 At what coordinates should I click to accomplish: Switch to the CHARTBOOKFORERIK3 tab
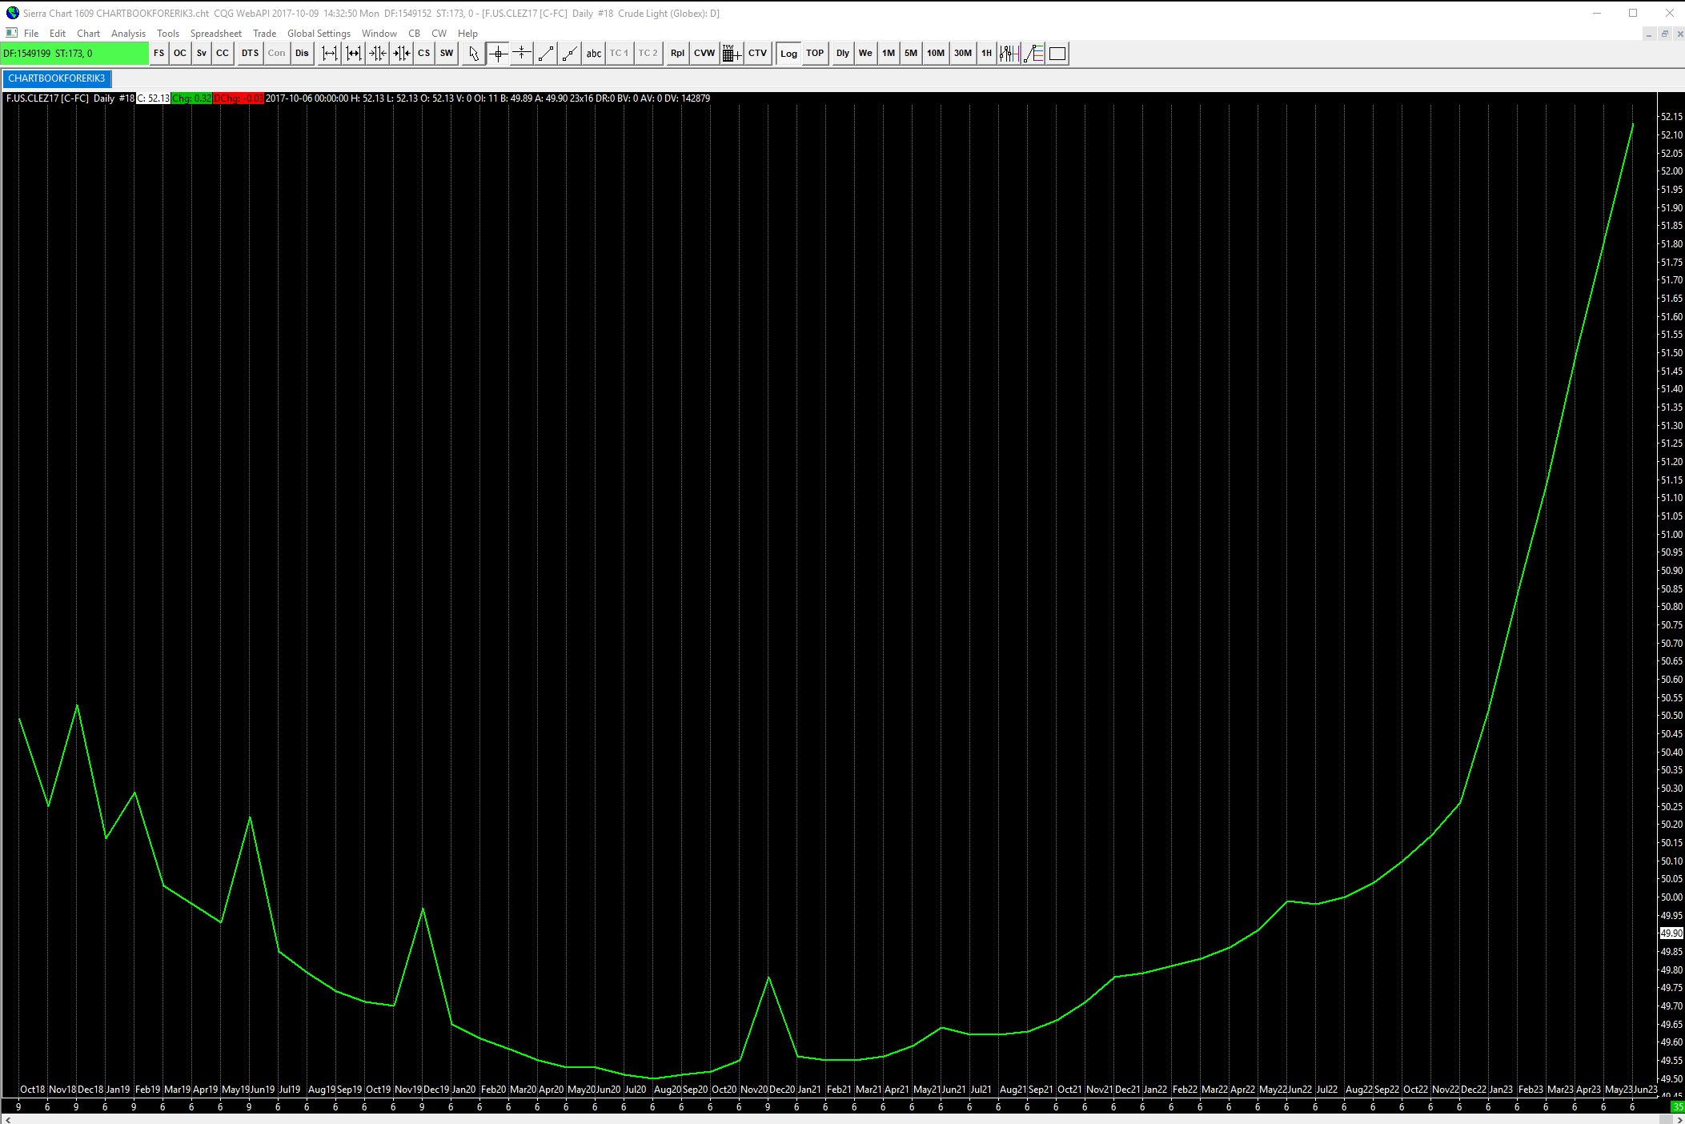57,78
